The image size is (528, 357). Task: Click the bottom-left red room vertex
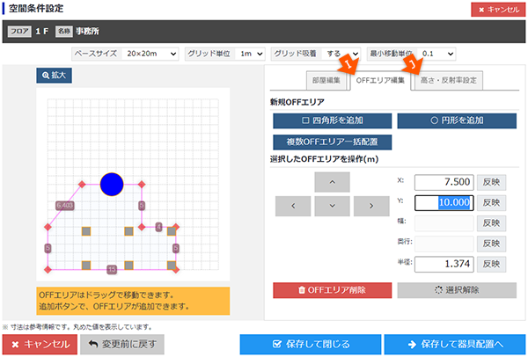(x=48, y=270)
